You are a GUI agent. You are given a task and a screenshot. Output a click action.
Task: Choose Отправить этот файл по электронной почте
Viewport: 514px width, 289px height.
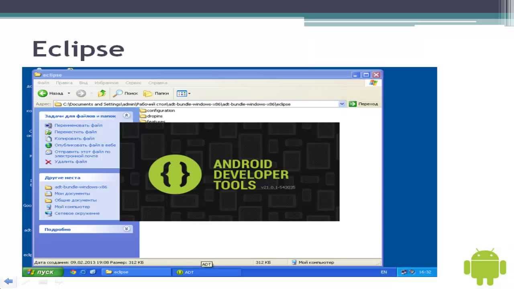(x=82, y=154)
